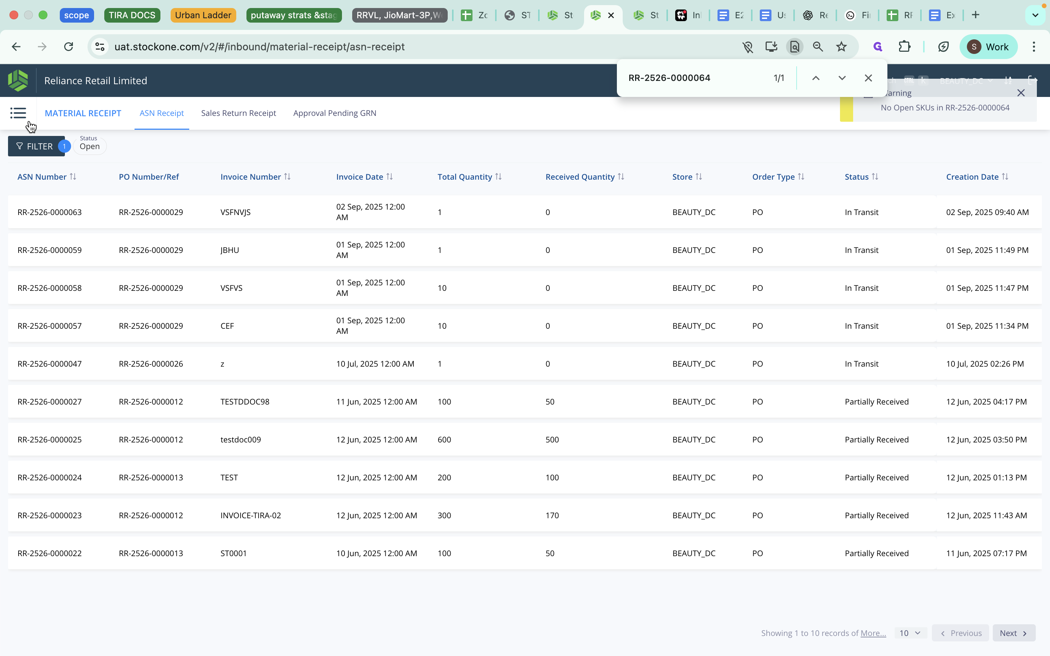This screenshot has height=656, width=1050.
Task: Sort by Creation Date column arrows
Action: click(1005, 177)
